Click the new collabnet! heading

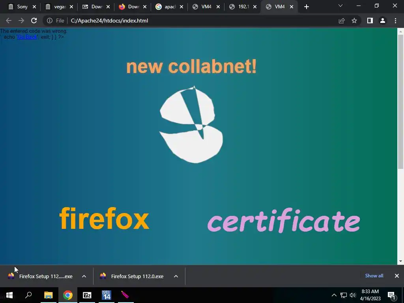click(x=191, y=66)
